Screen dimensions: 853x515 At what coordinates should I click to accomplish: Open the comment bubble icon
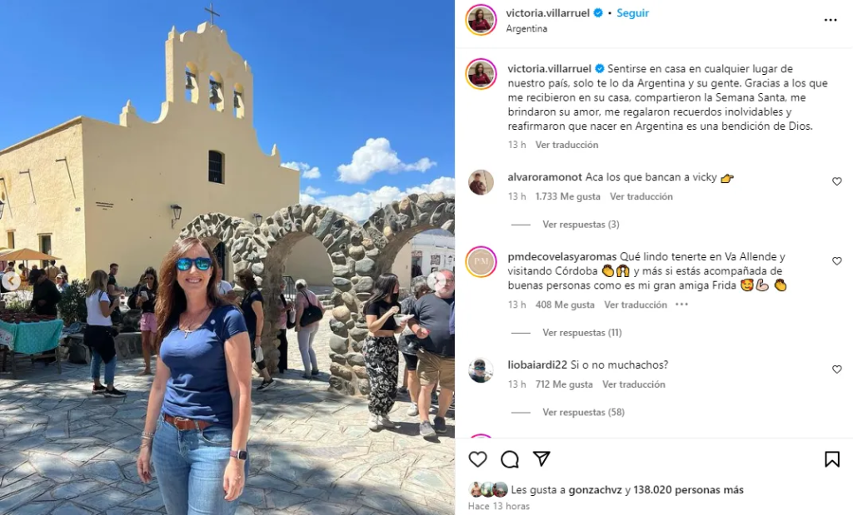click(x=510, y=459)
